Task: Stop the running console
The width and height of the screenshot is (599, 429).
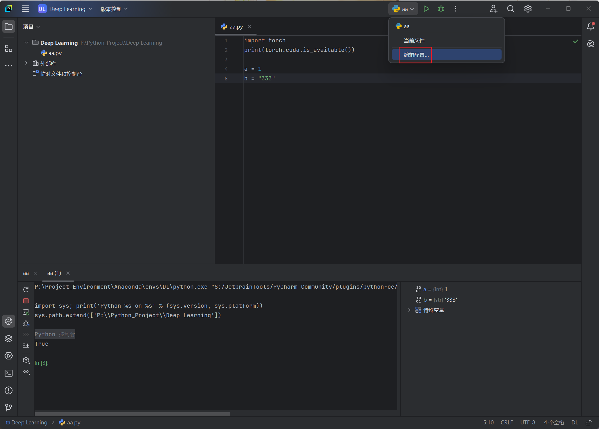Action: [x=26, y=301]
